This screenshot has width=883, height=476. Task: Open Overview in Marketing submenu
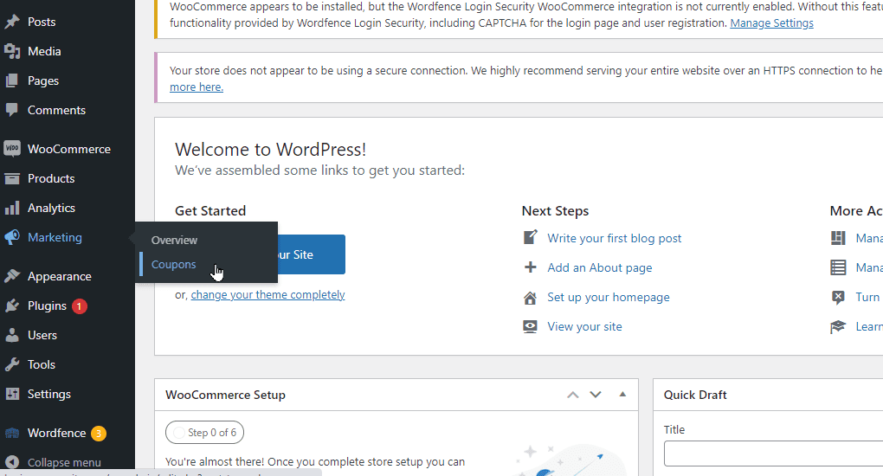(174, 240)
